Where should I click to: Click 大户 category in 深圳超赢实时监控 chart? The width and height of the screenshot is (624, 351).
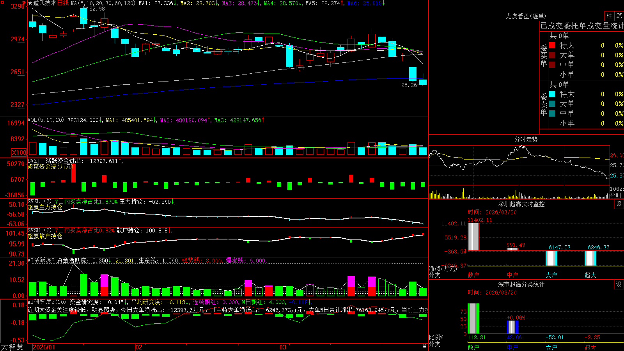pos(551,275)
